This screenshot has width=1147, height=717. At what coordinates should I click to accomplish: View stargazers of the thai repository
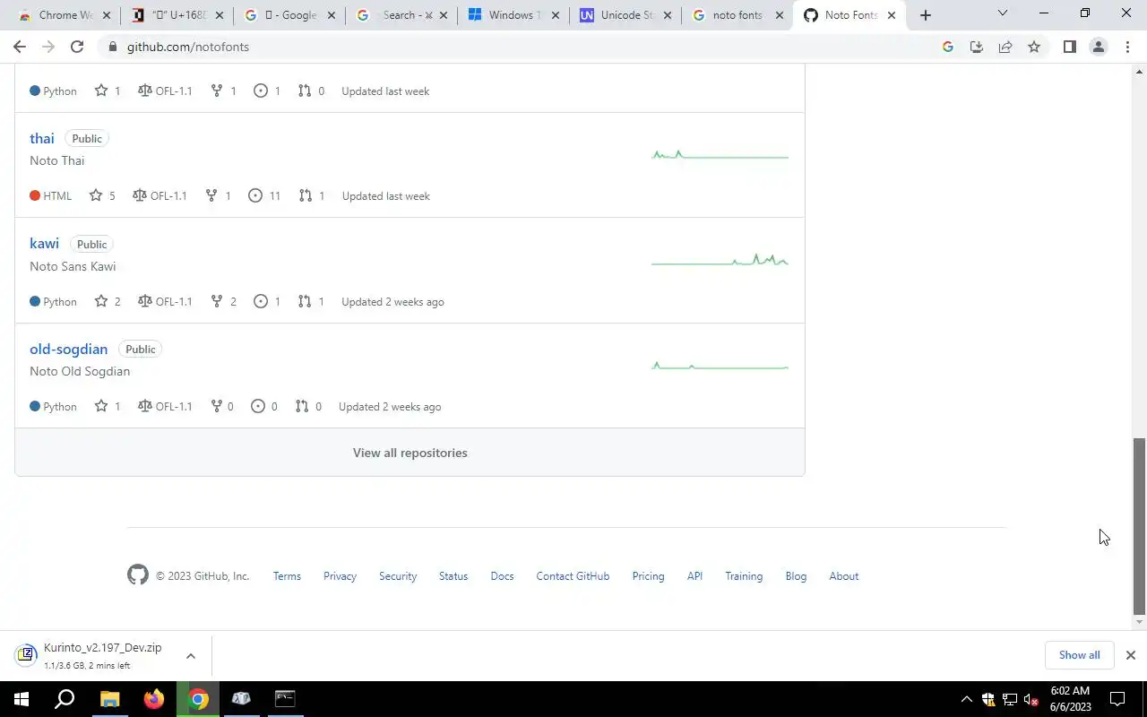(x=102, y=195)
